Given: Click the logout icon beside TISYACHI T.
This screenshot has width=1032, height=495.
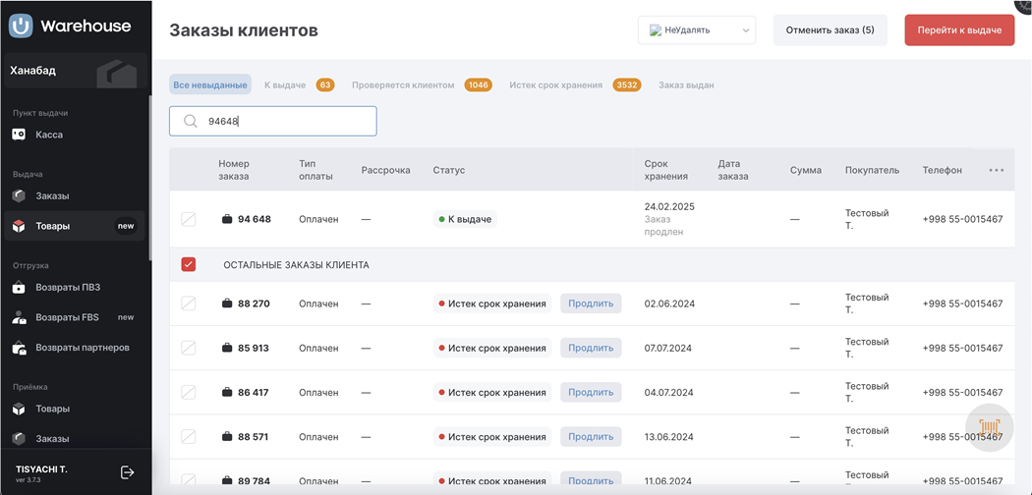Looking at the screenshot, I should coord(127,472).
